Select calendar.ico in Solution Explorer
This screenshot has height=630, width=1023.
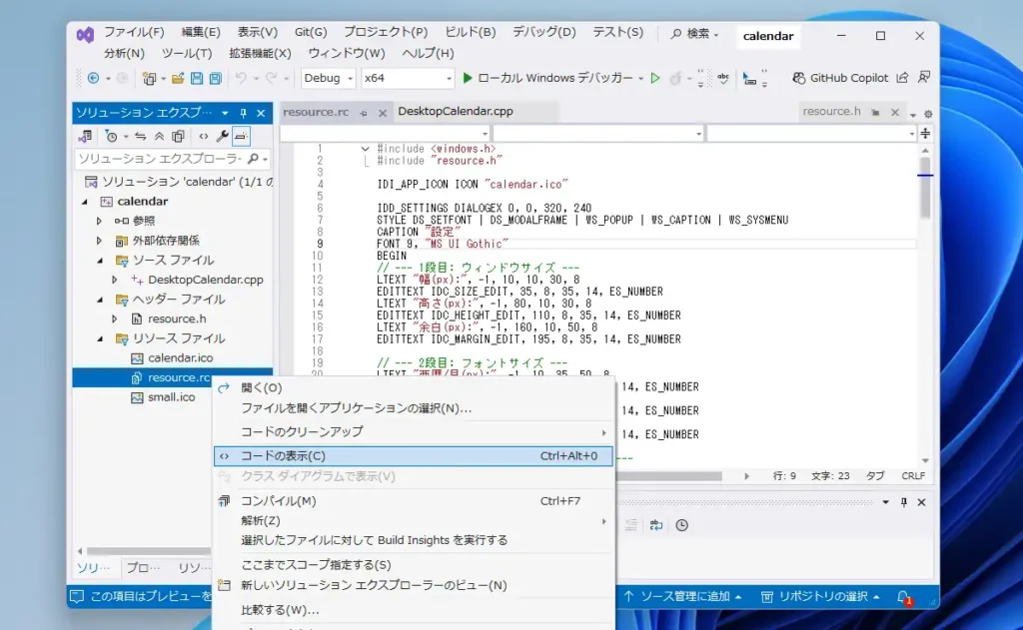[180, 358]
